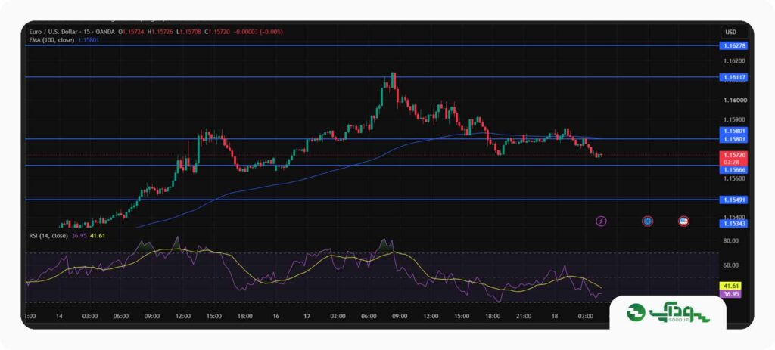775x350 pixels.
Task: Click the date label 18 on time axis
Action: point(555,316)
